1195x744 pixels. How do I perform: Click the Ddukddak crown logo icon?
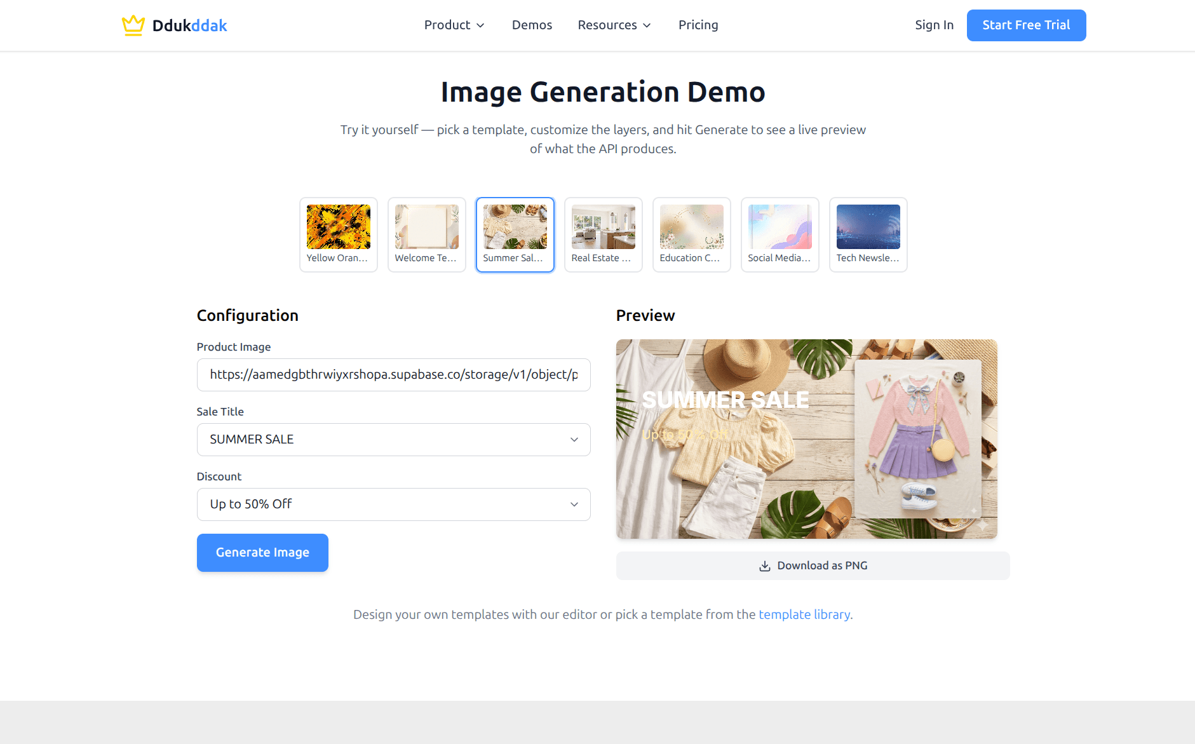tap(133, 24)
